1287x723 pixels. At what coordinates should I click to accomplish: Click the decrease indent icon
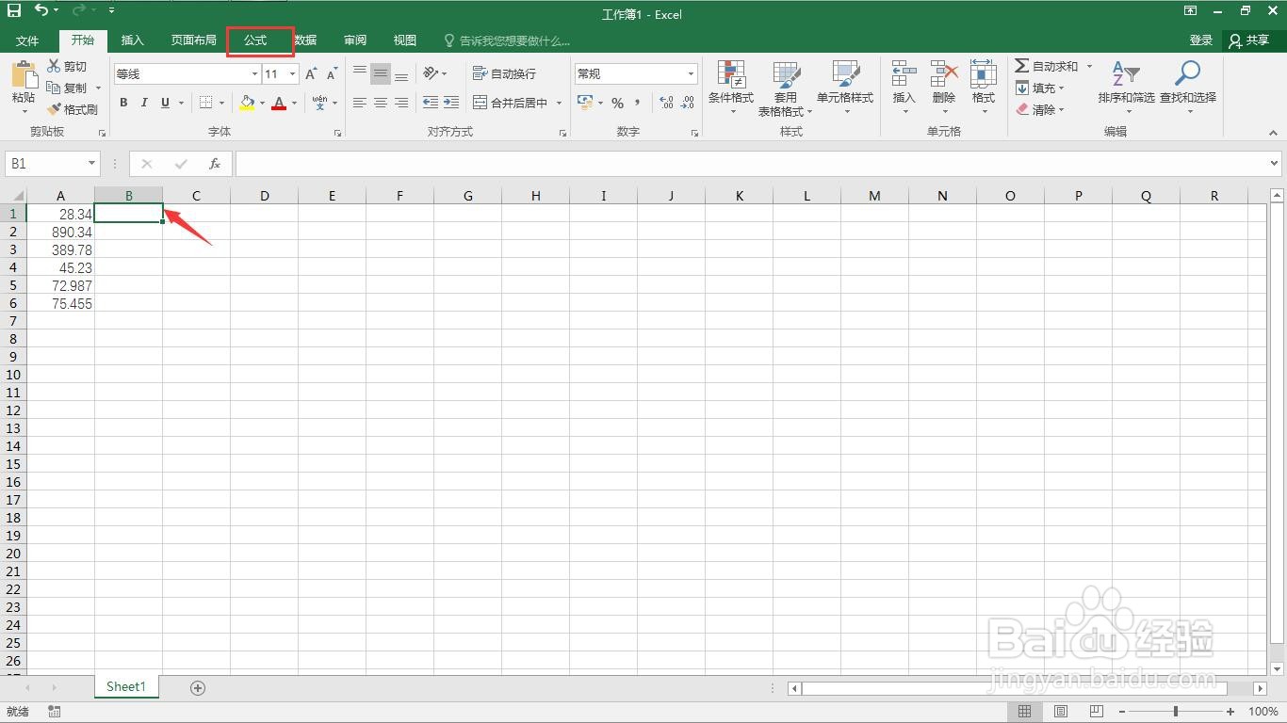[x=431, y=103]
